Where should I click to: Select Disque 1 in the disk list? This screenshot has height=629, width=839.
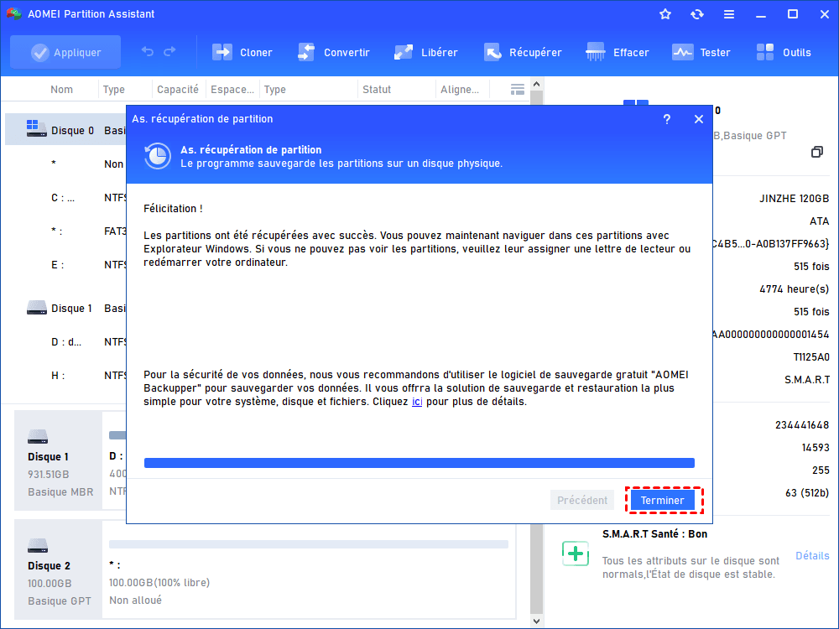point(65,309)
